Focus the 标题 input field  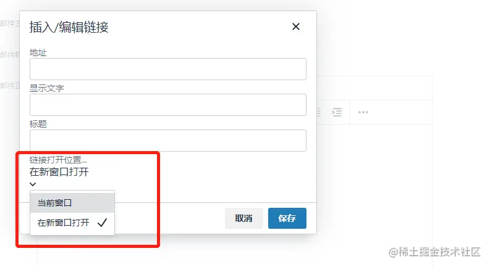coord(168,141)
